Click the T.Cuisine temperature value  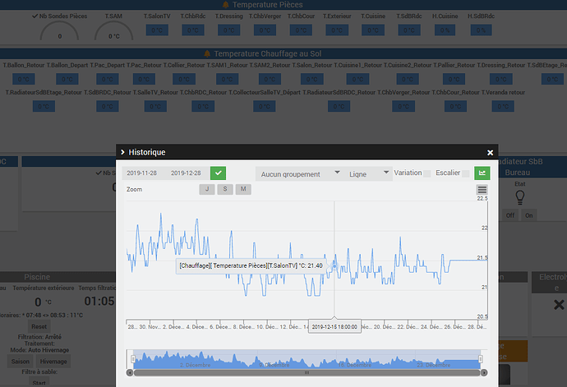pyautogui.click(x=373, y=30)
